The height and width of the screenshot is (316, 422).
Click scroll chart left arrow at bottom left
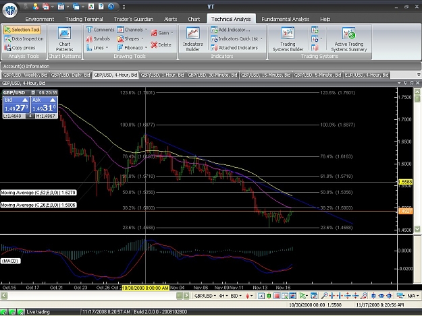point(4,296)
